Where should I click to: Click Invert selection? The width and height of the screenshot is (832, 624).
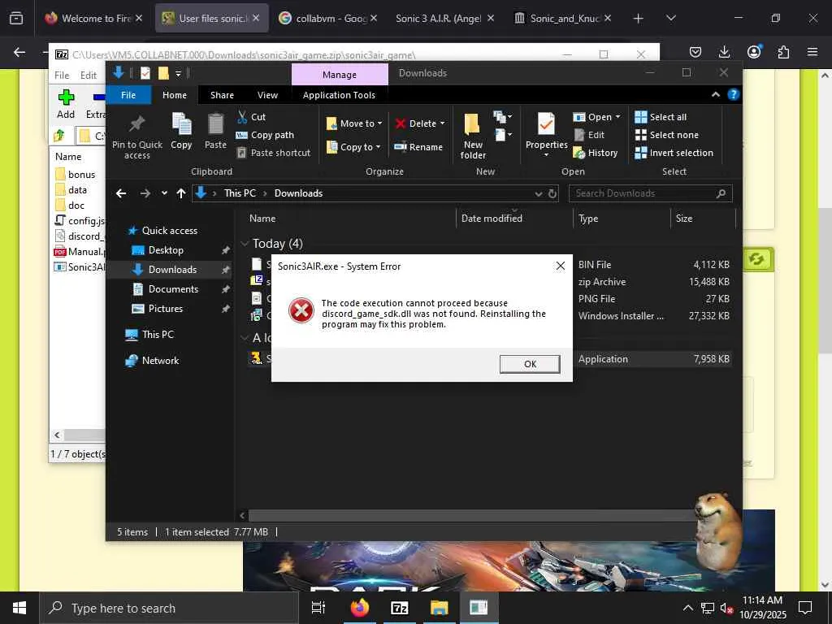coord(674,153)
